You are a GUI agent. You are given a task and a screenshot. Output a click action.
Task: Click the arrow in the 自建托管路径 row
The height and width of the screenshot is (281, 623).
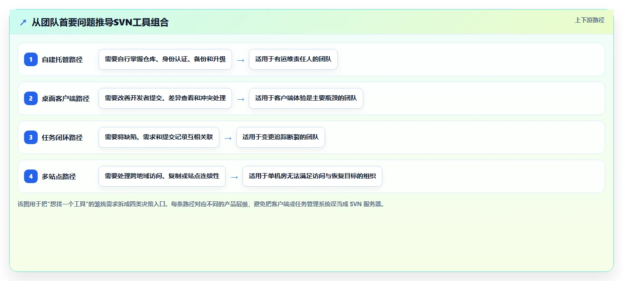241,60
